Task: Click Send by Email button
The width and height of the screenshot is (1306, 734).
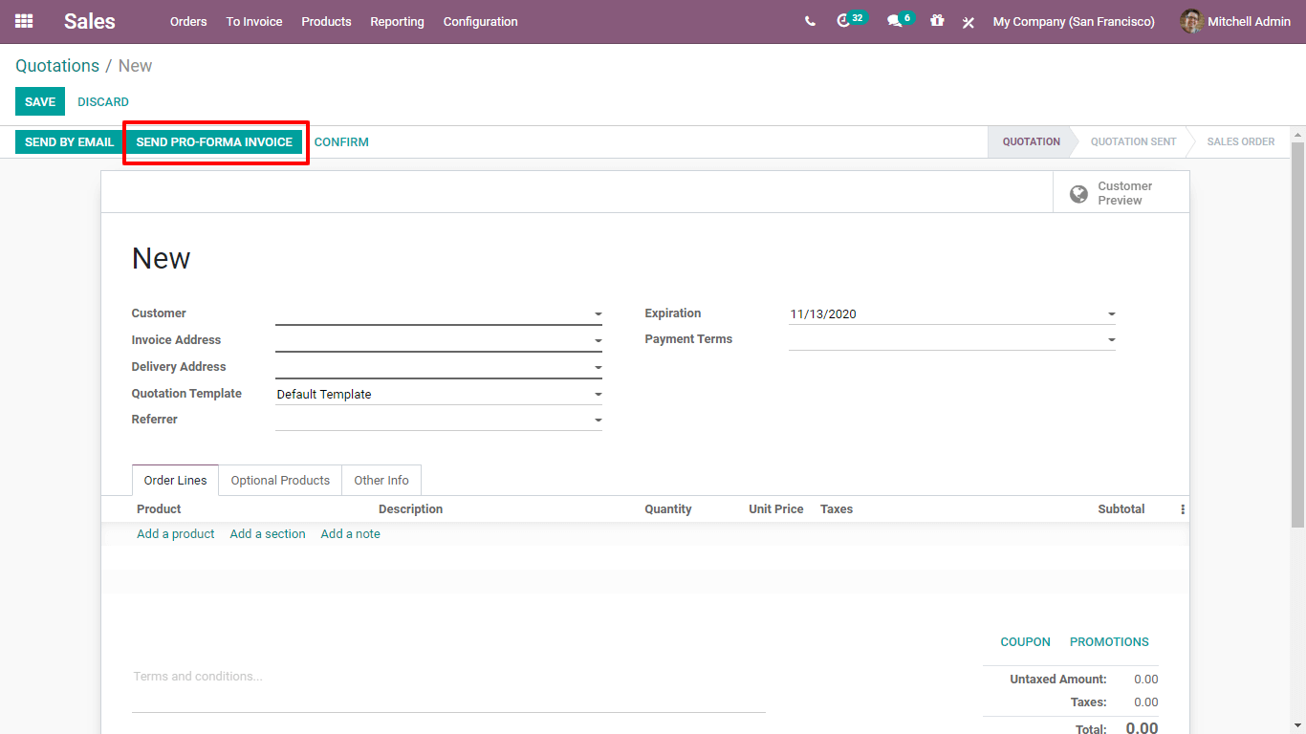Action: [x=69, y=141]
